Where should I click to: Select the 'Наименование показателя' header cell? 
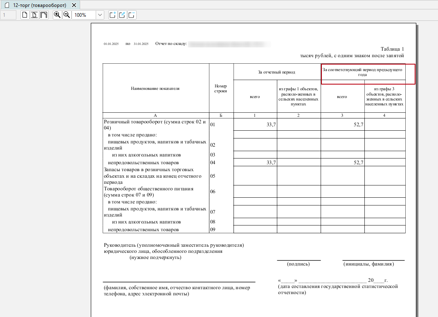[x=155, y=88]
